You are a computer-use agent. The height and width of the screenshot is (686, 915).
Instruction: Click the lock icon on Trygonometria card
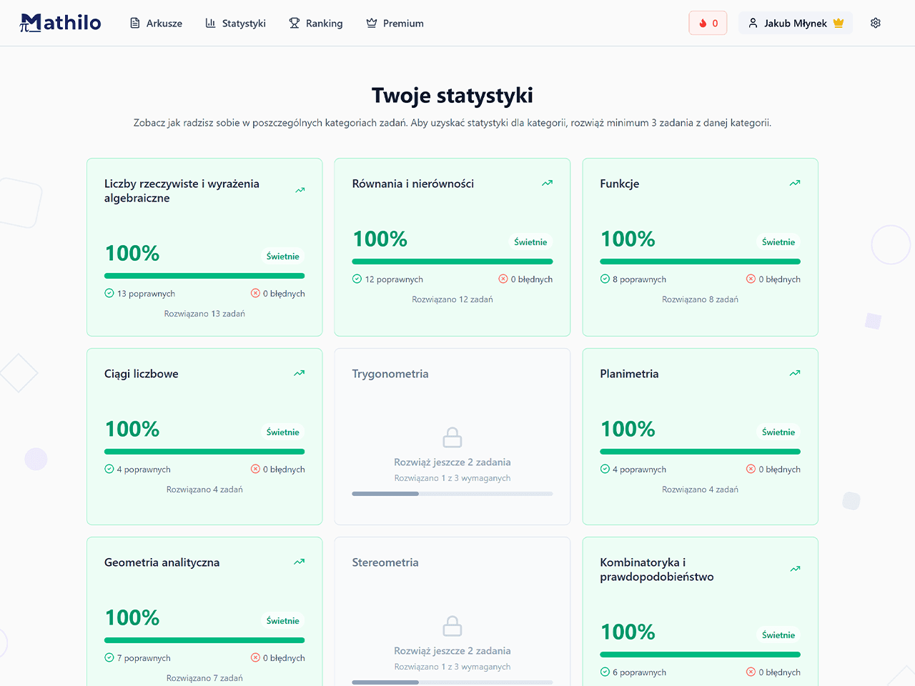452,436
